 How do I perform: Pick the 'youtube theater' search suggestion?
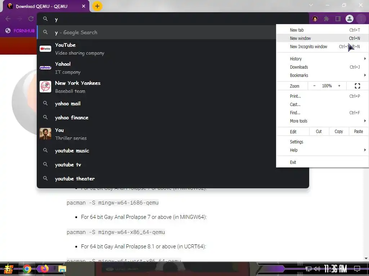pos(173,179)
